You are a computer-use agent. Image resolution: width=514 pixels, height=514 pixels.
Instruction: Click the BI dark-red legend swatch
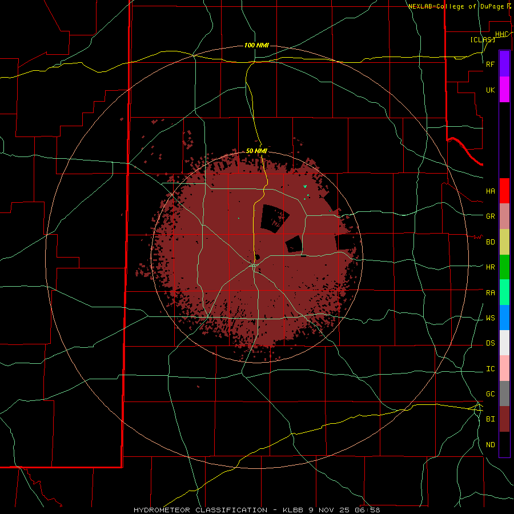pos(504,419)
